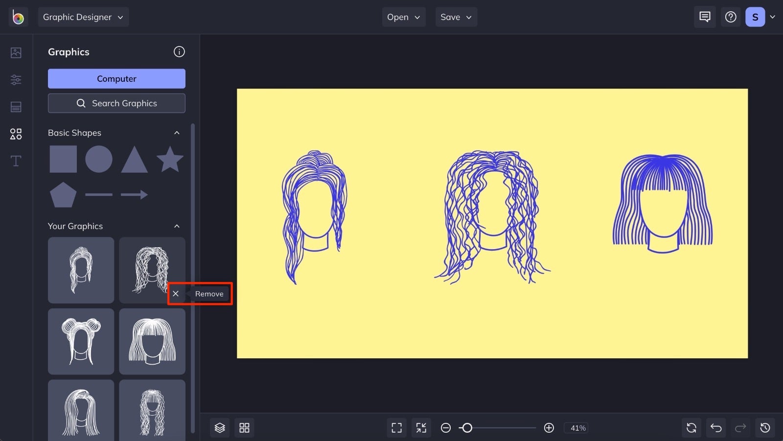Click Remove in the context menu
783x441 pixels.
pyautogui.click(x=209, y=294)
